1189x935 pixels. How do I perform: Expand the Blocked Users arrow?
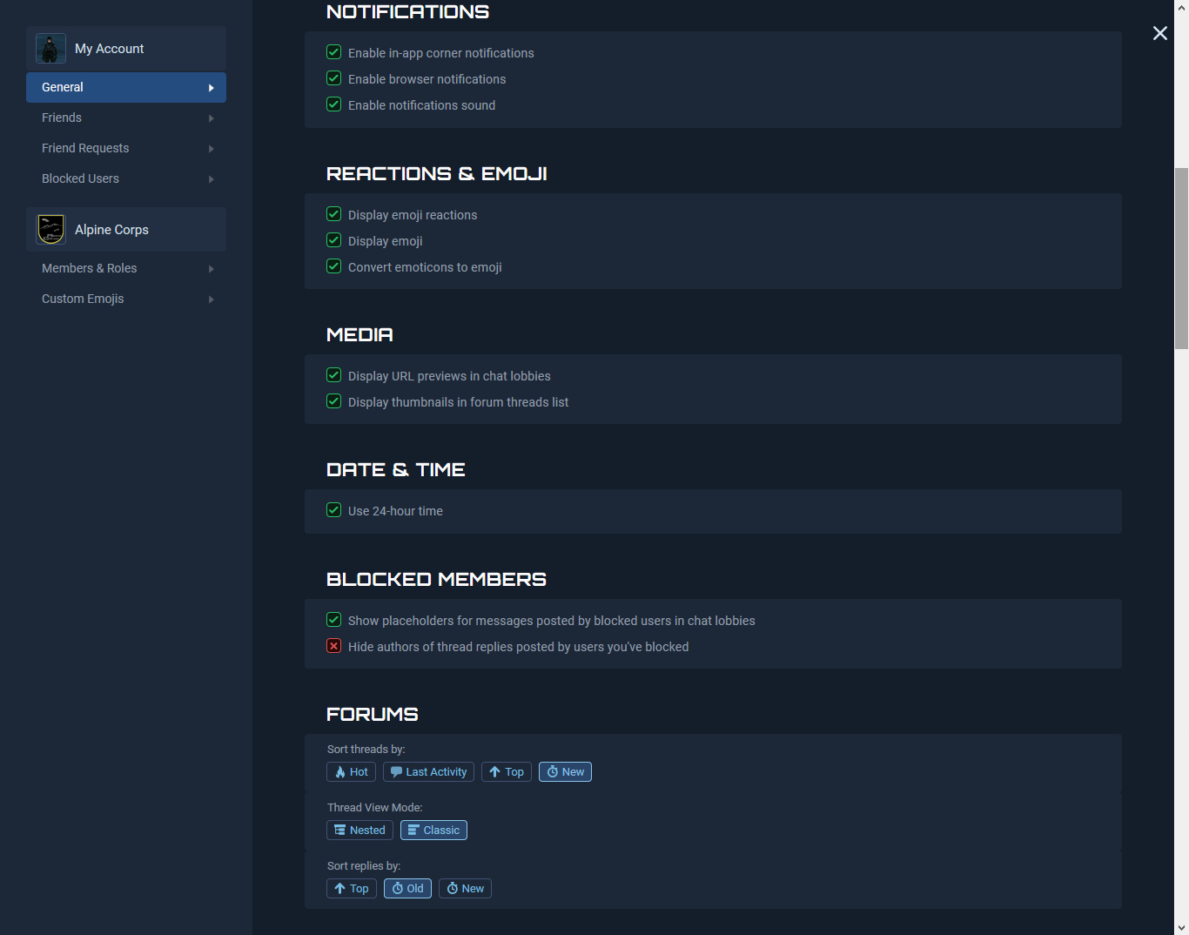(211, 179)
